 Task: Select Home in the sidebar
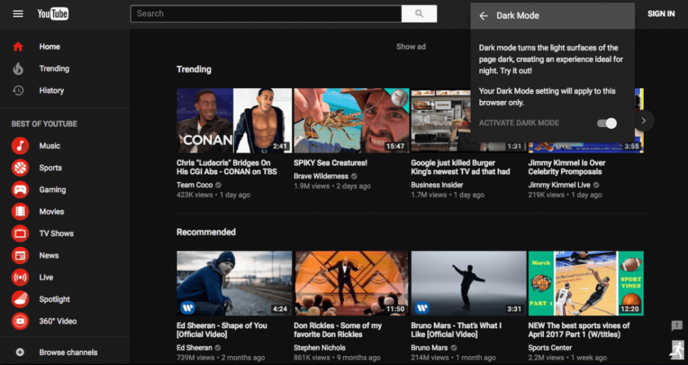pos(50,46)
